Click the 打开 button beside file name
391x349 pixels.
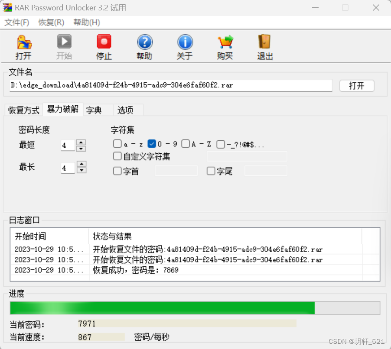coord(357,86)
